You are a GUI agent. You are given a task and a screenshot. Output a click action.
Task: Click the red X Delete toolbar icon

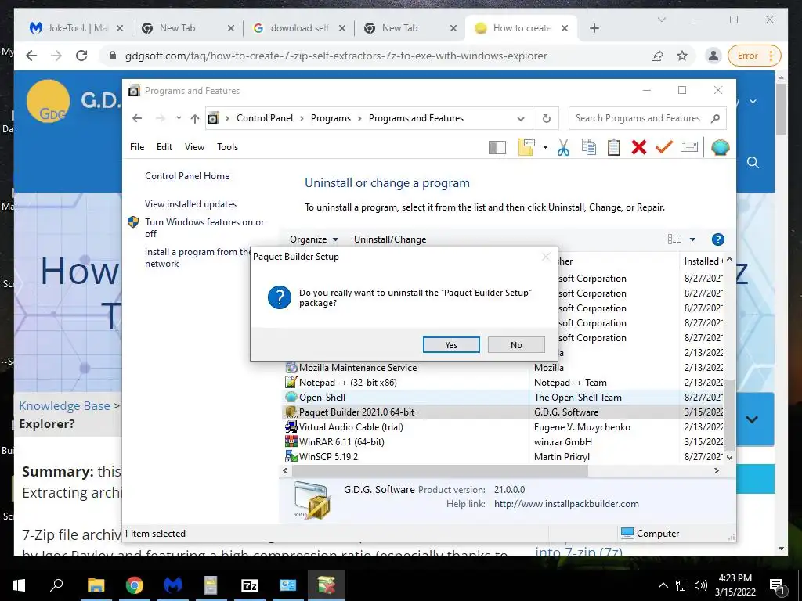click(639, 148)
